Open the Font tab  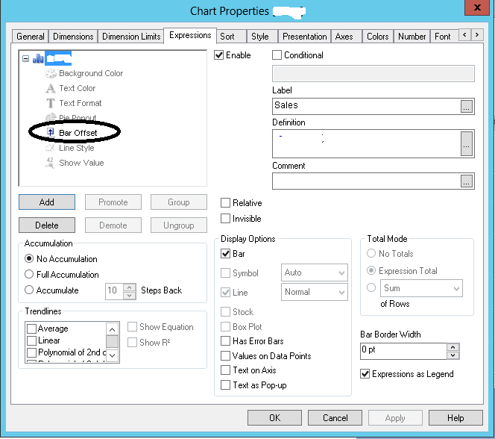click(443, 37)
